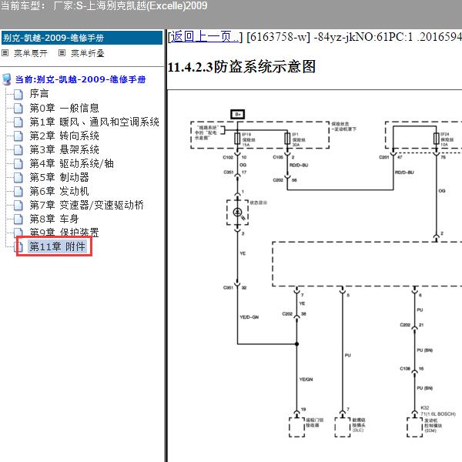Open 第7章 变速器/变速驱动桥
The height and width of the screenshot is (462, 462).
tap(86, 205)
